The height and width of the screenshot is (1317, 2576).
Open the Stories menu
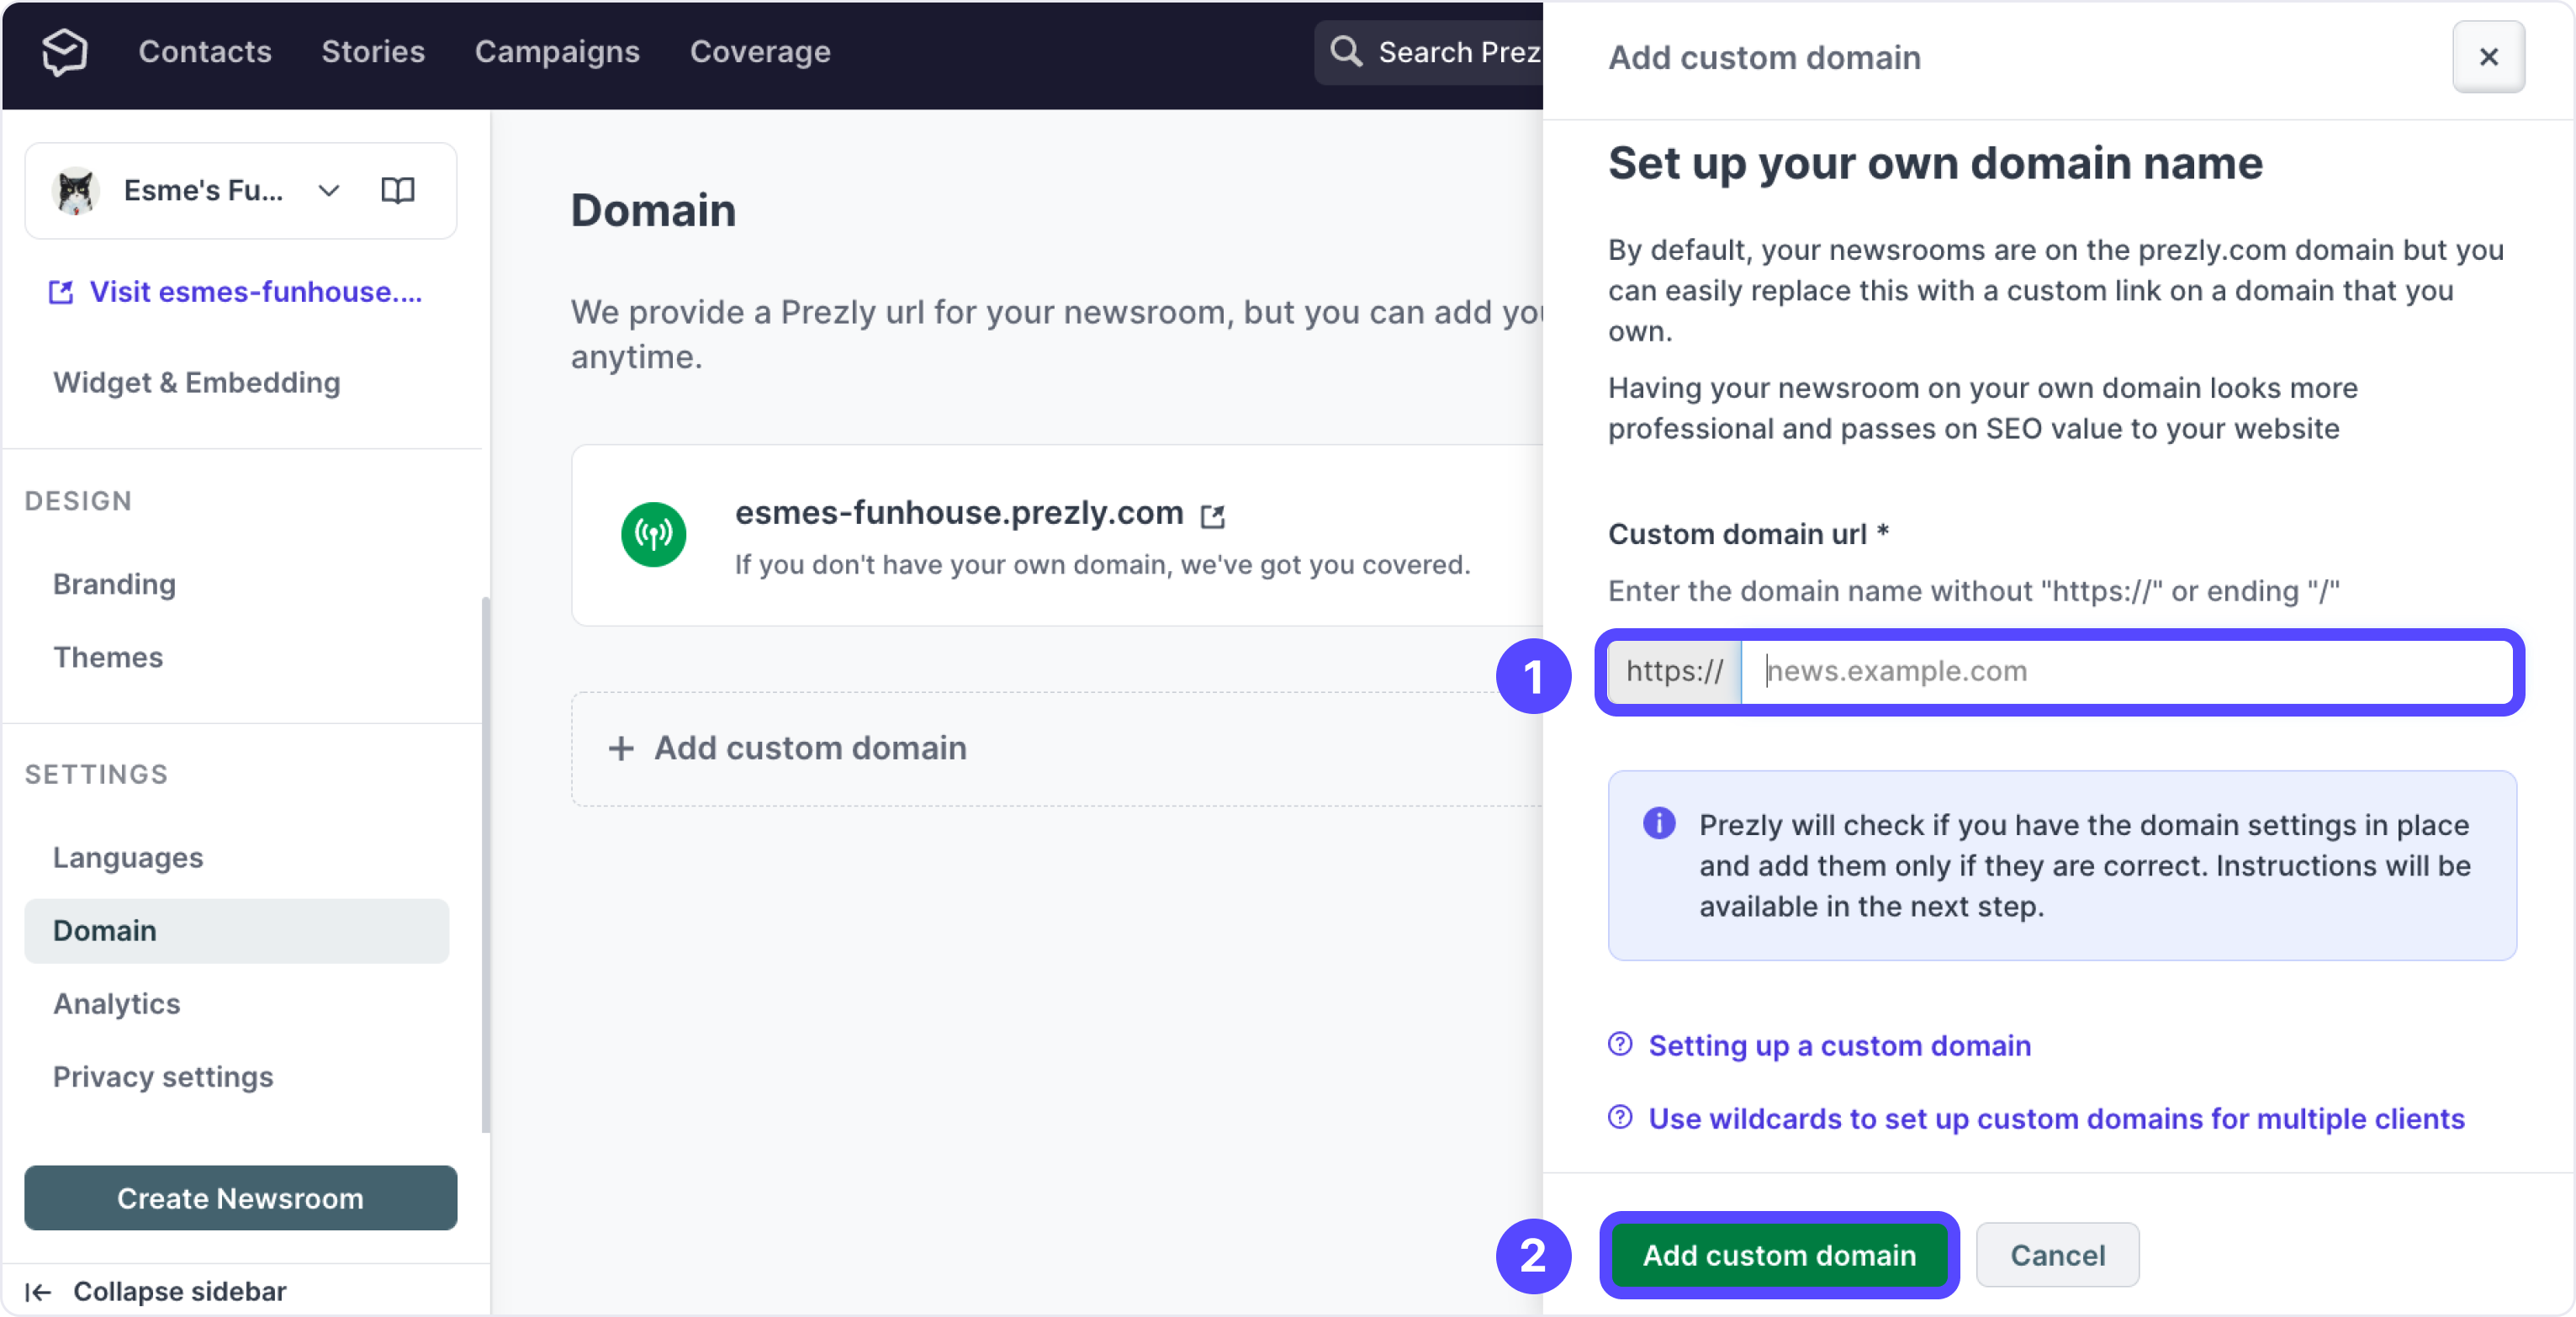coord(373,52)
